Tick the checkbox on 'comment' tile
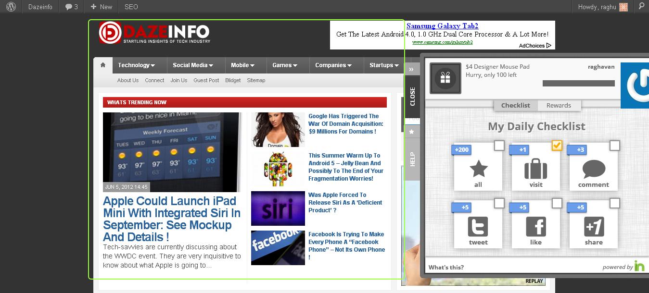The height and width of the screenshot is (293, 649). [x=614, y=145]
